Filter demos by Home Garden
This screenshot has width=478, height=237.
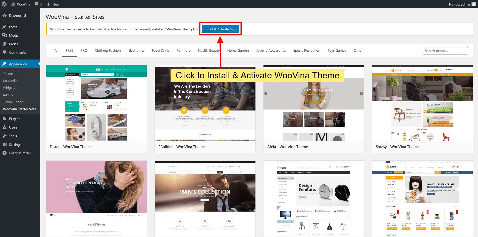[x=238, y=50]
